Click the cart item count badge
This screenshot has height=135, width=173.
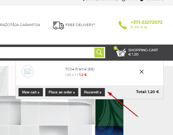pyautogui.click(x=115, y=48)
